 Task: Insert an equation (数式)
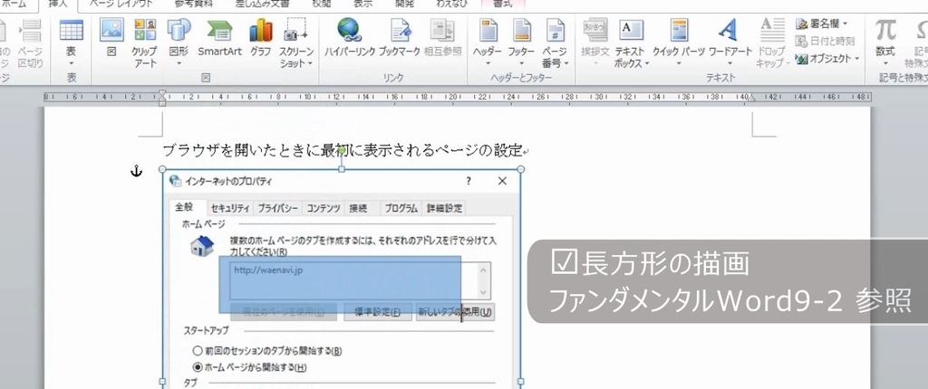(885, 43)
